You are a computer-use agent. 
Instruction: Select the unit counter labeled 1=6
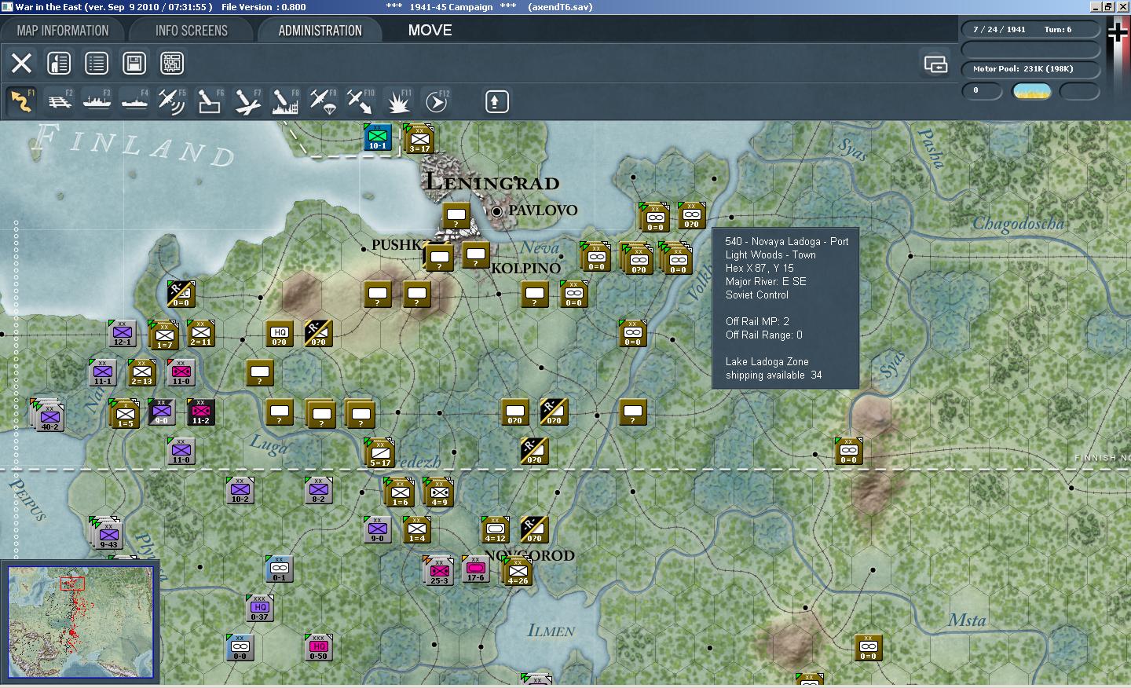399,492
